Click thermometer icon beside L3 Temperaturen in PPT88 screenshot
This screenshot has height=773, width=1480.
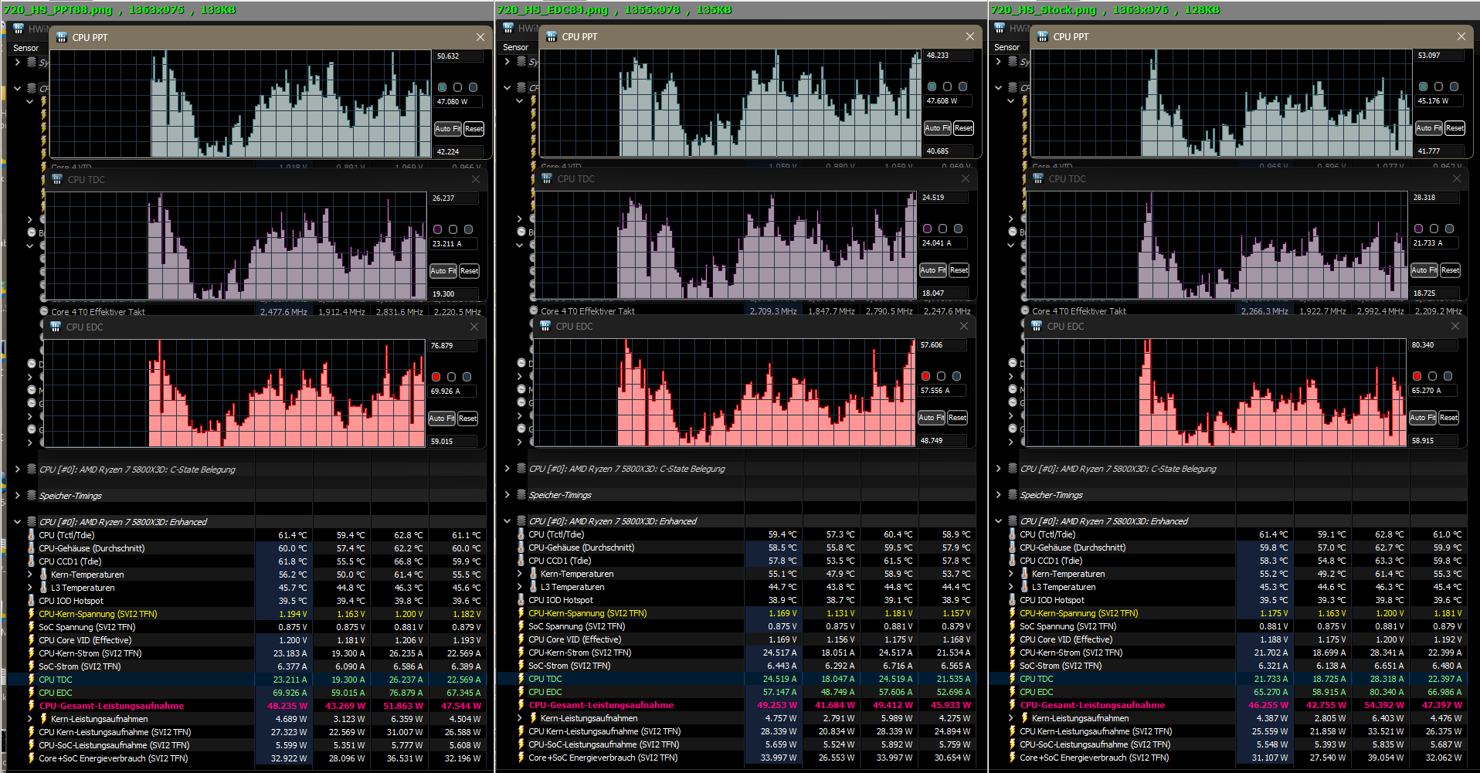[x=43, y=588]
